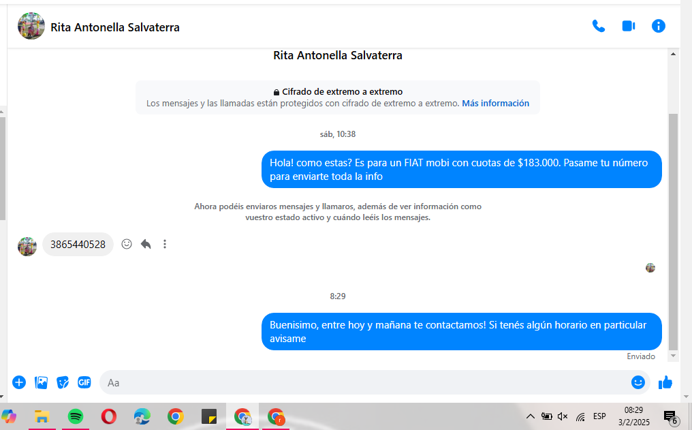Click the Buenisimo entre hoy y mañana message
692x430 pixels.
pos(462,332)
